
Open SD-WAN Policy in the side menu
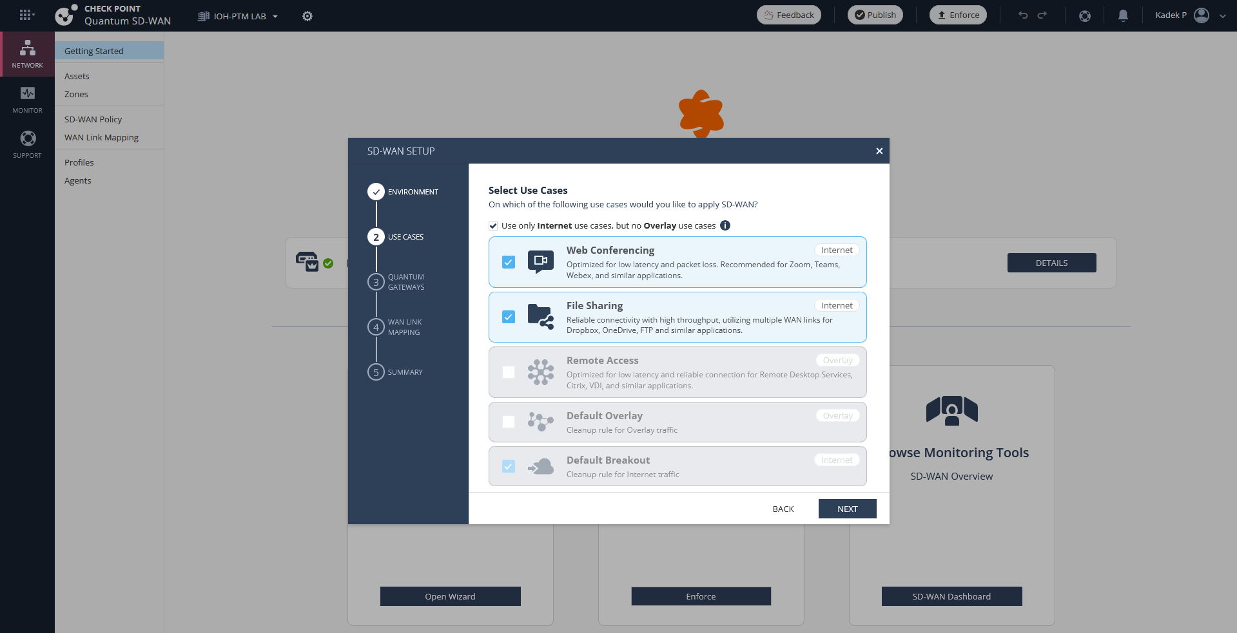tap(93, 119)
